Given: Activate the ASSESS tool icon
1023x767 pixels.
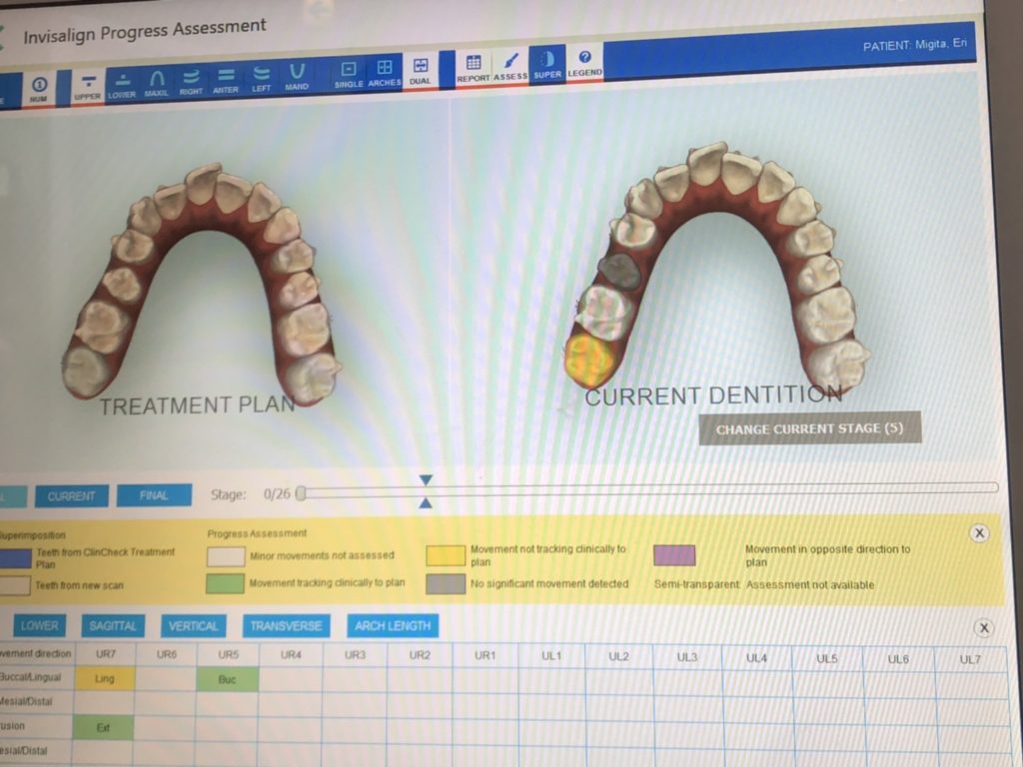Looking at the screenshot, I should (x=511, y=67).
